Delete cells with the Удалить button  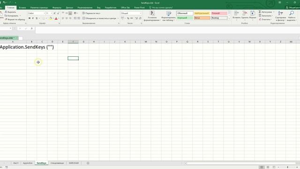tap(245, 15)
